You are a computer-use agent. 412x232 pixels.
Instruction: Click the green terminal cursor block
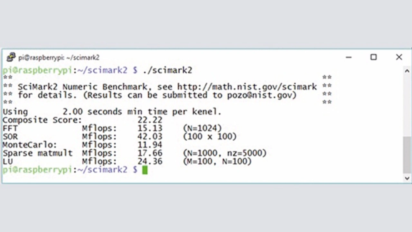click(x=145, y=170)
